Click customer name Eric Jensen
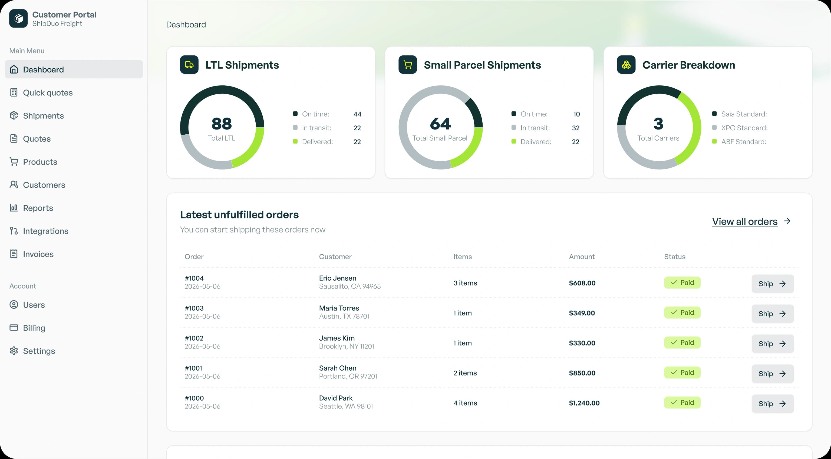Image resolution: width=831 pixels, height=459 pixels. point(337,278)
